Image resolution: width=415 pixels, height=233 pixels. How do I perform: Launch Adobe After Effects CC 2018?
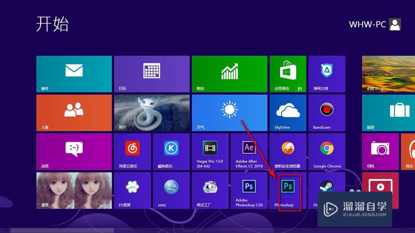tap(249, 152)
